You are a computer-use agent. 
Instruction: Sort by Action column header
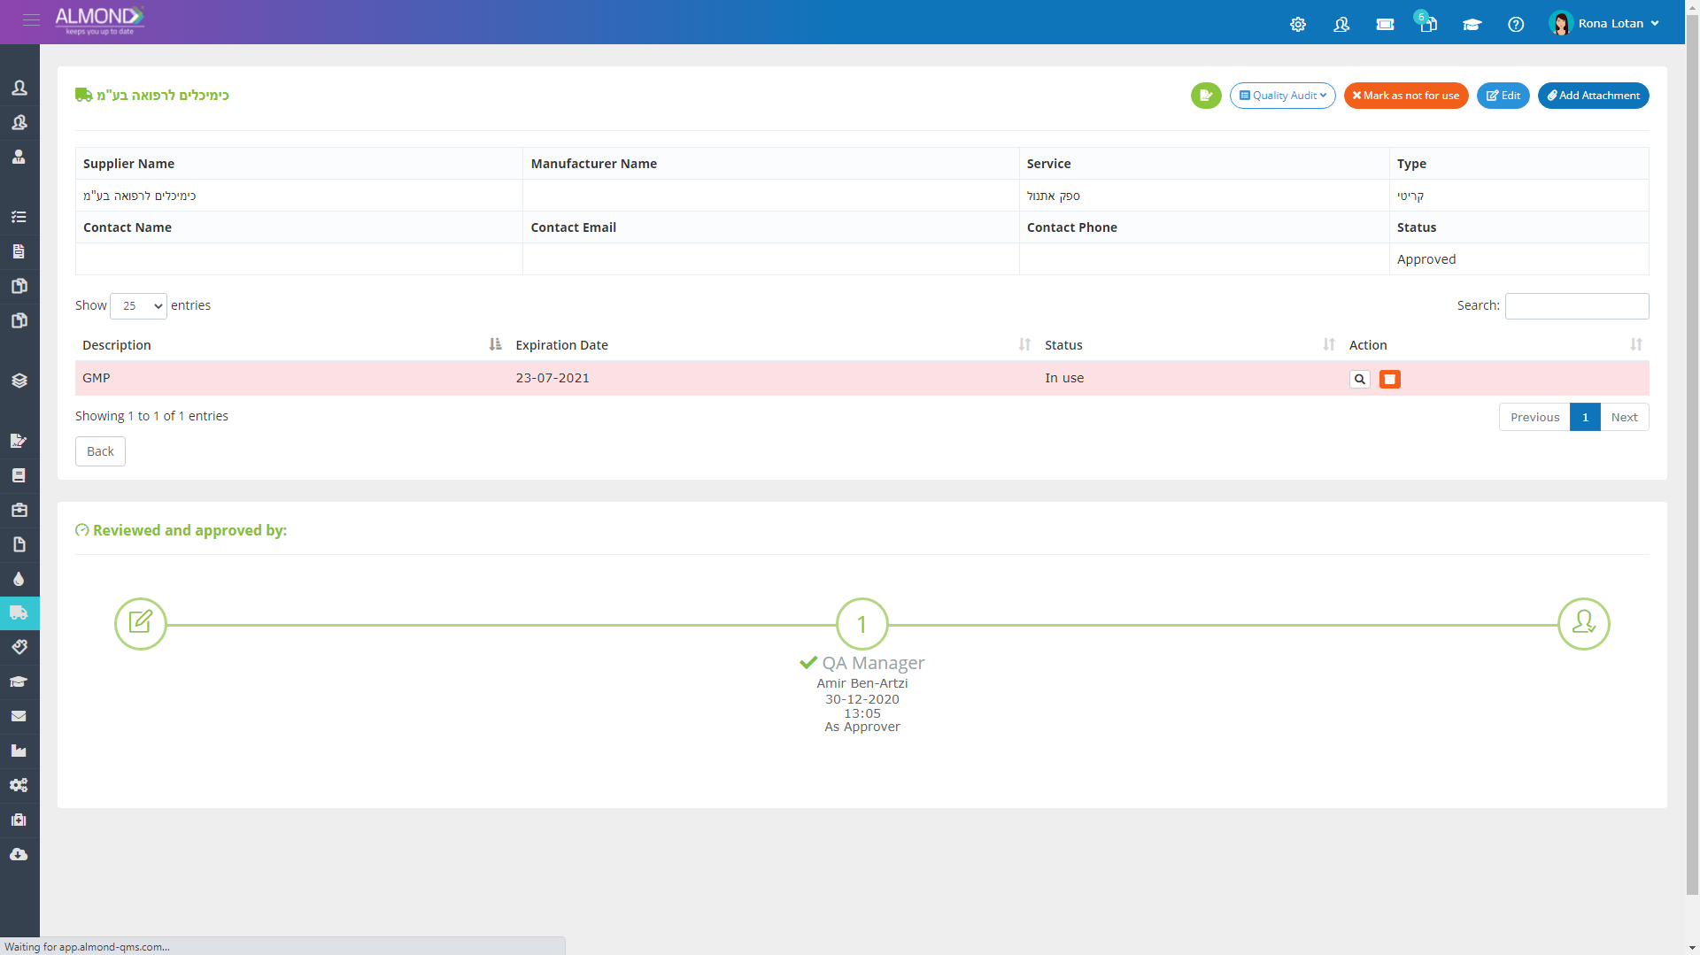point(1495,345)
